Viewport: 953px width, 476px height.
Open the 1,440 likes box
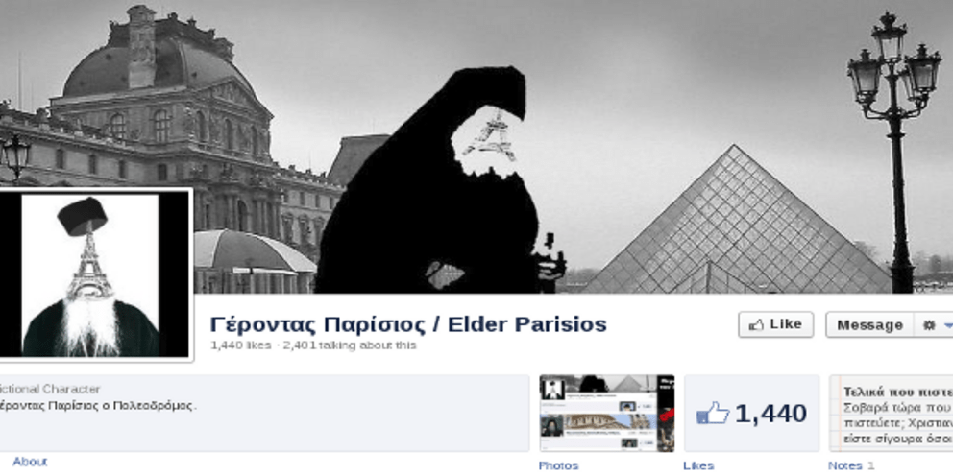[x=752, y=414]
